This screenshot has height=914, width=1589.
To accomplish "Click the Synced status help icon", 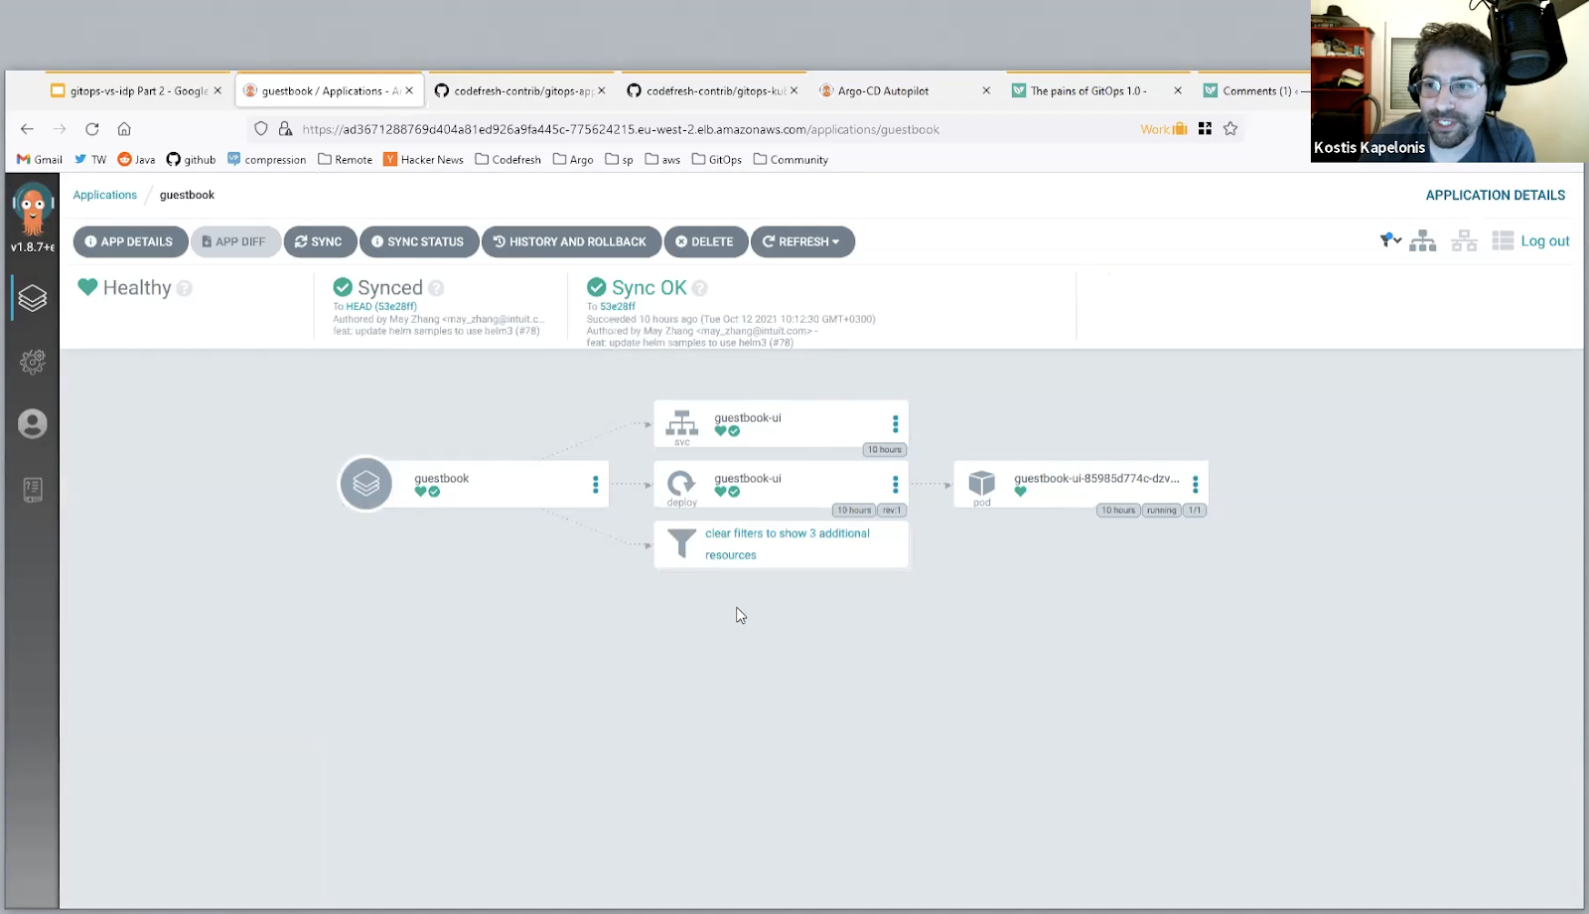I will coord(436,288).
